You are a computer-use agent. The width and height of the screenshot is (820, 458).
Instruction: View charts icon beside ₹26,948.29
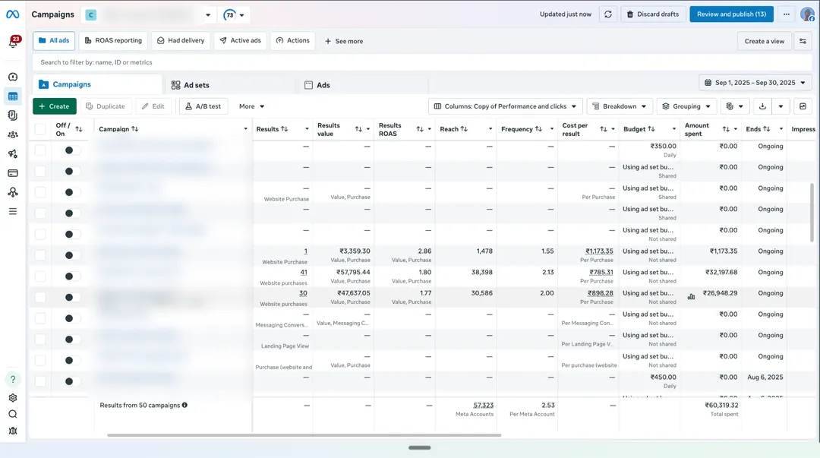(x=692, y=297)
